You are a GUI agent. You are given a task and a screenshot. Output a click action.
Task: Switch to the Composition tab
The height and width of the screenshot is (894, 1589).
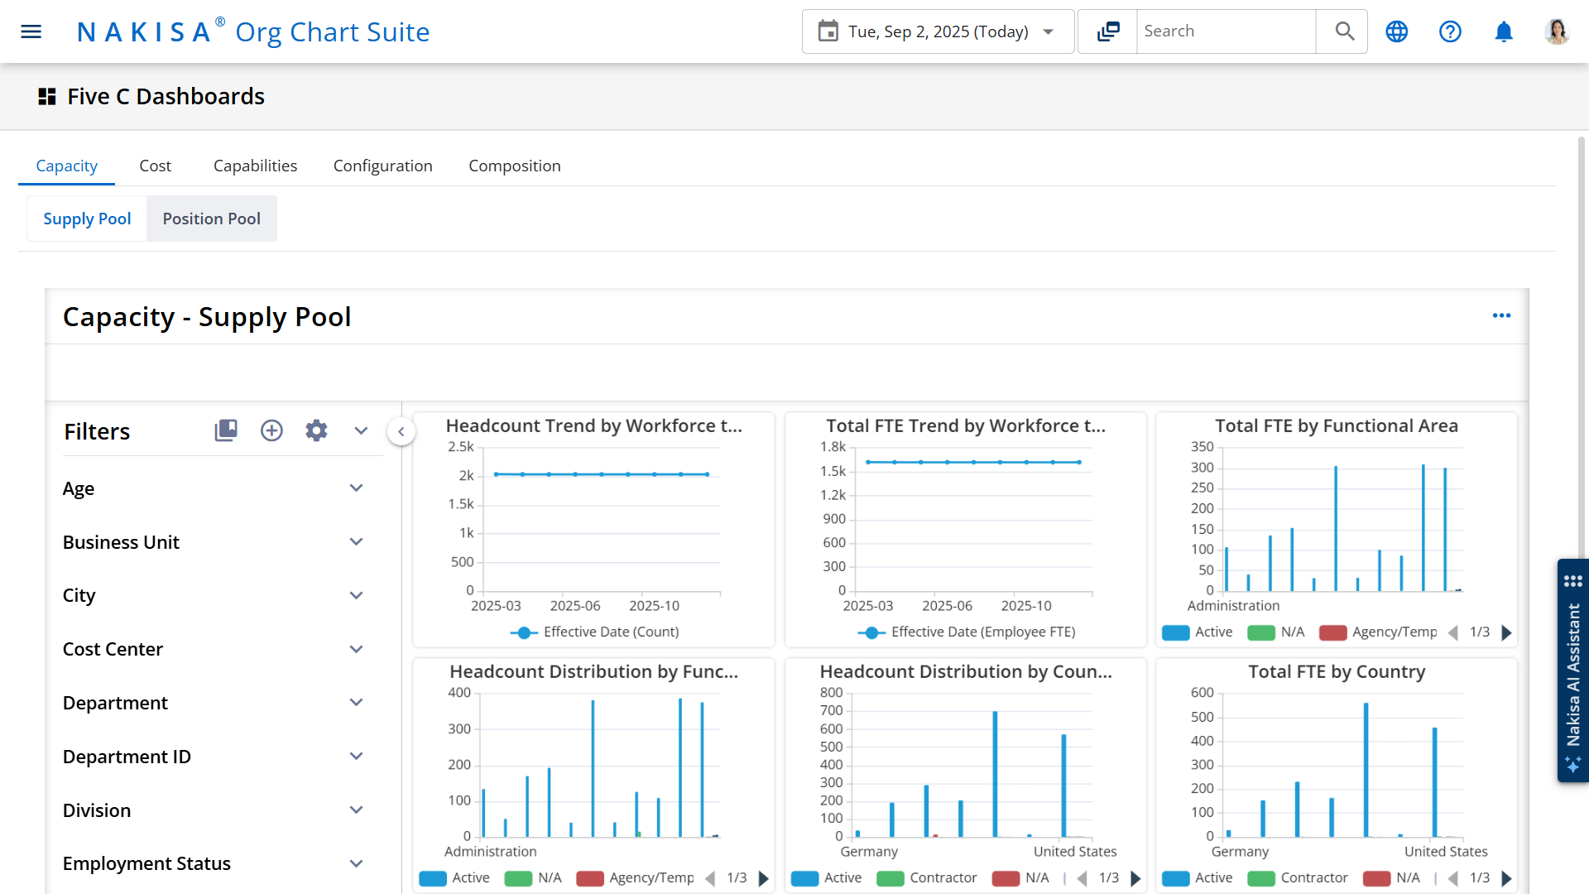[x=514, y=166]
